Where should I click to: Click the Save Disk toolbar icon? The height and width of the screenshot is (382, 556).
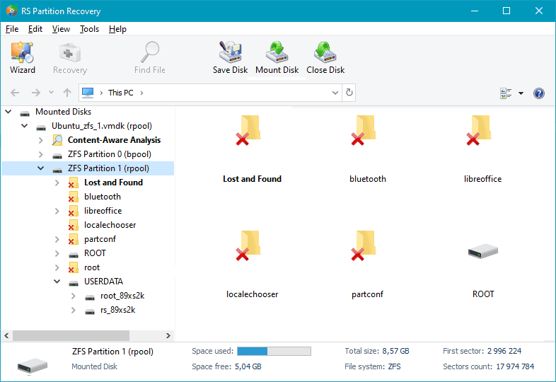230,57
